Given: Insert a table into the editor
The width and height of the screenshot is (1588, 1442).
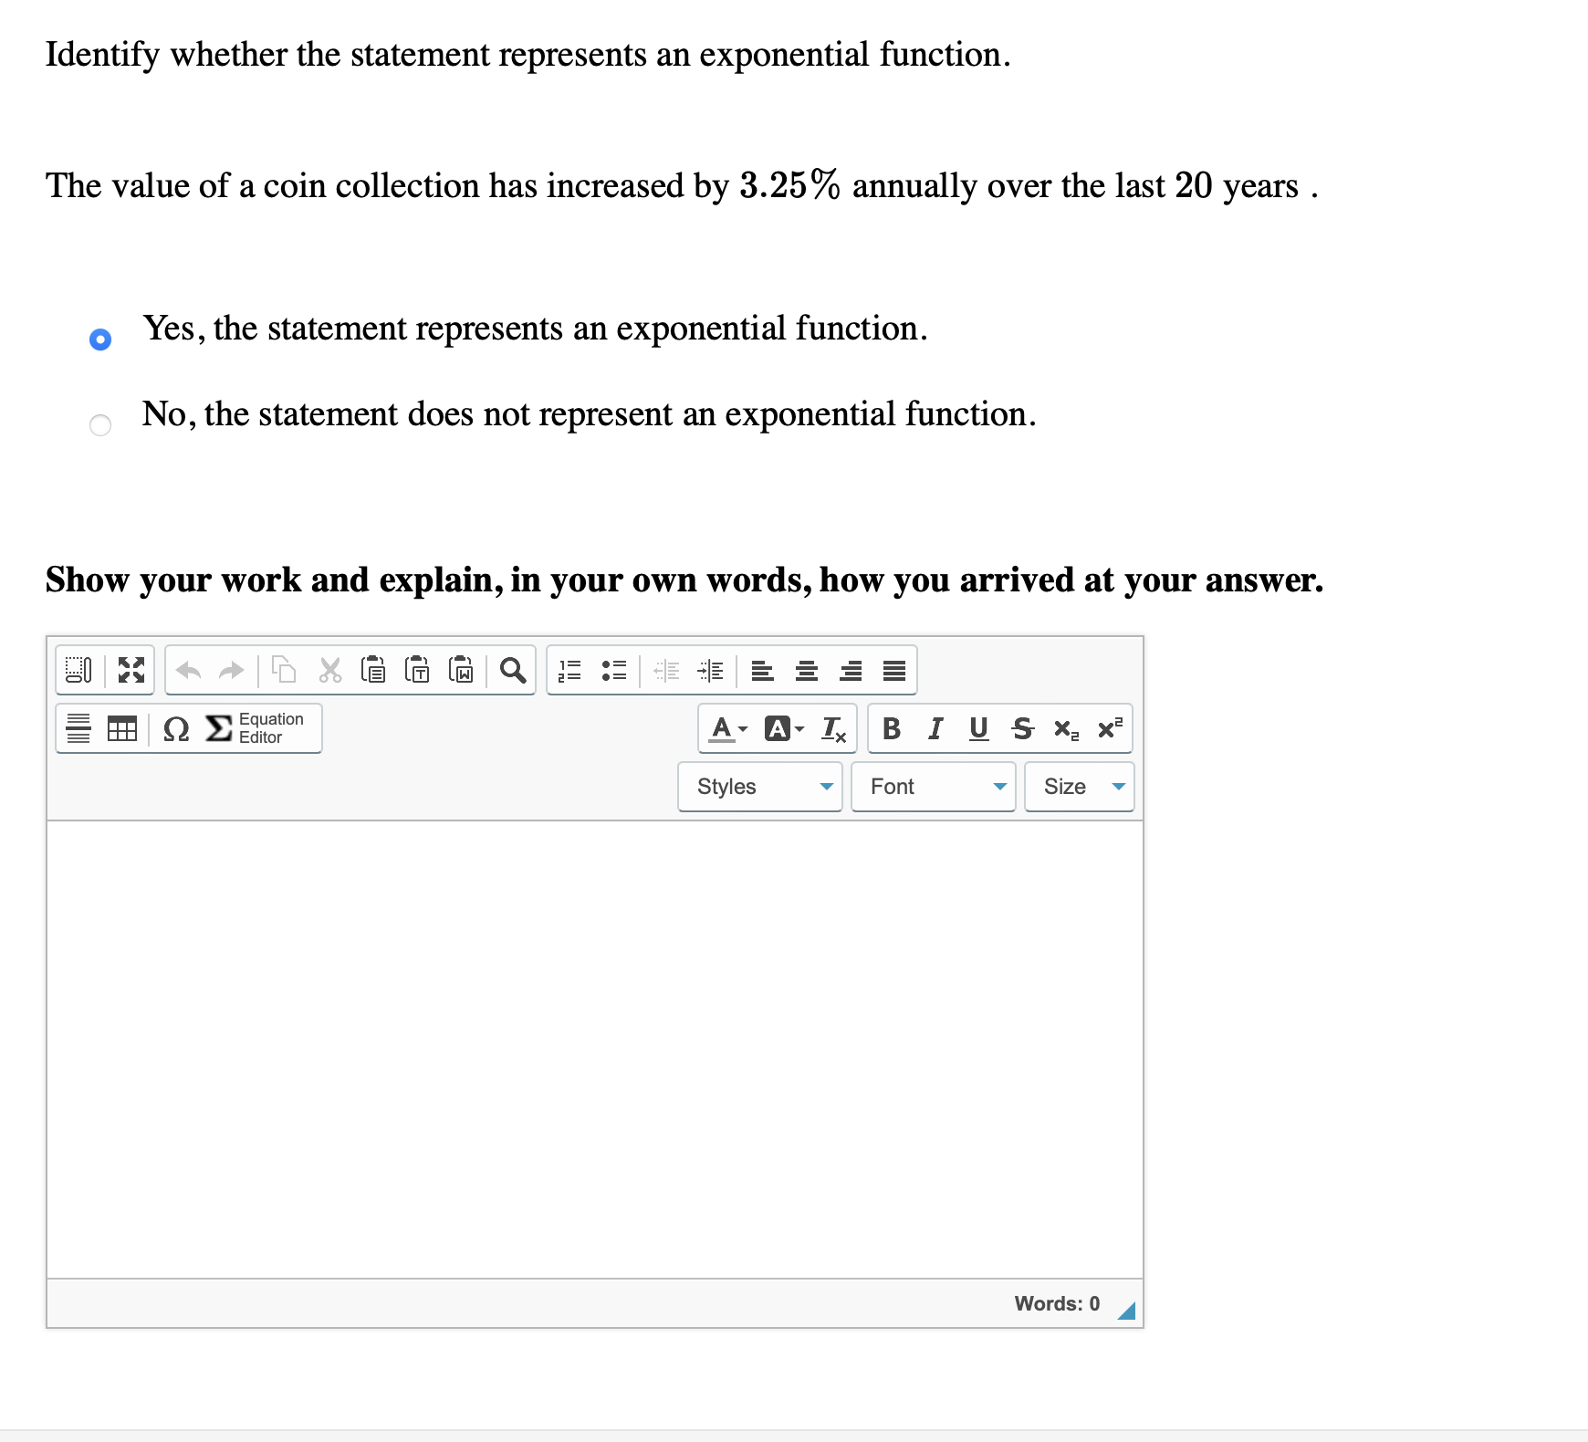Looking at the screenshot, I should pos(123,728).
